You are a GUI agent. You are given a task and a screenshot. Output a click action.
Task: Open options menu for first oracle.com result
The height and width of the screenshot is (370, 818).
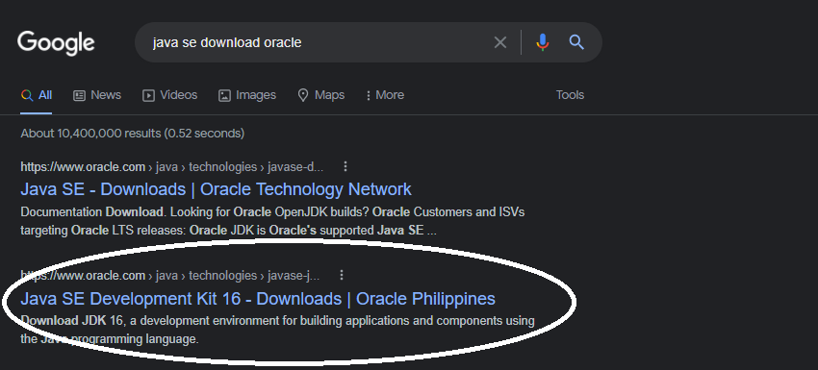[345, 167]
